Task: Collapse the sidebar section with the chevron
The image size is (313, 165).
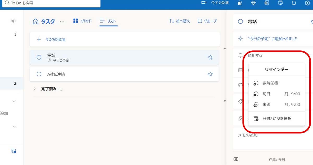Action: click(x=14, y=101)
